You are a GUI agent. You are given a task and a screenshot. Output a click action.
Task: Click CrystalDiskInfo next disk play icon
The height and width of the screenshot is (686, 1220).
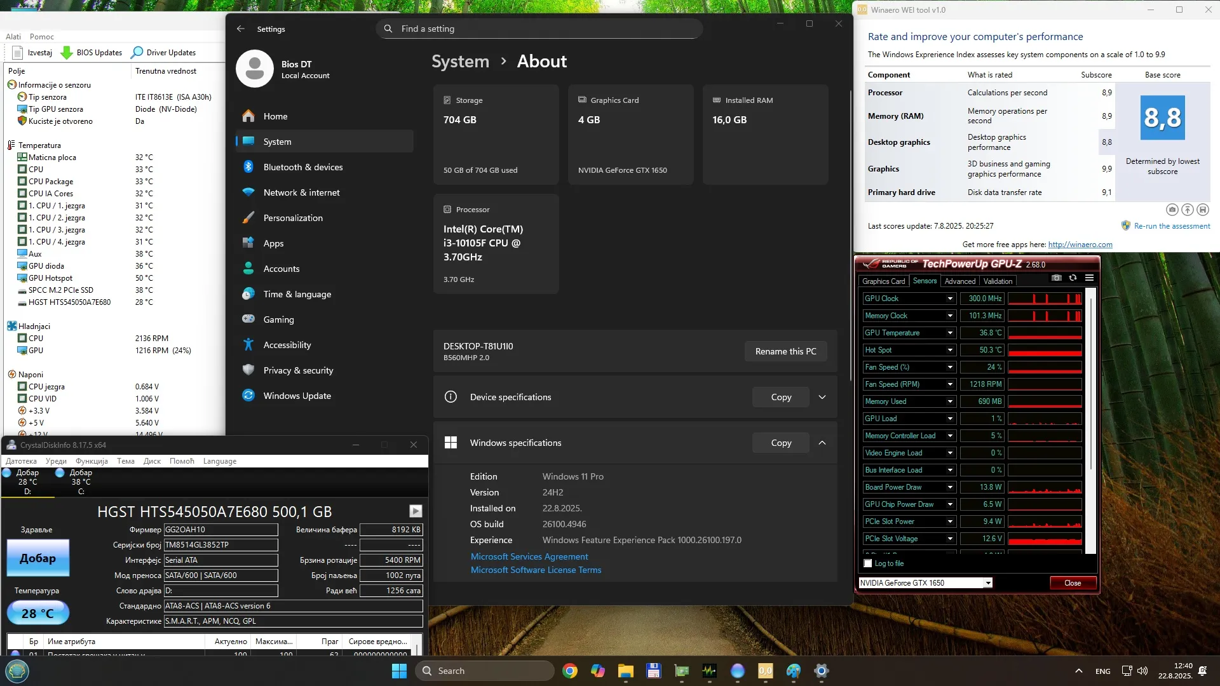[416, 511]
